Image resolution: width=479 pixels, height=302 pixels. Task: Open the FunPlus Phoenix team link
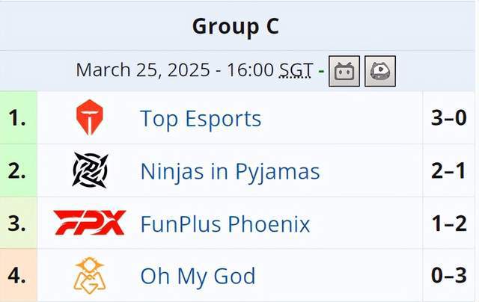tap(225, 224)
